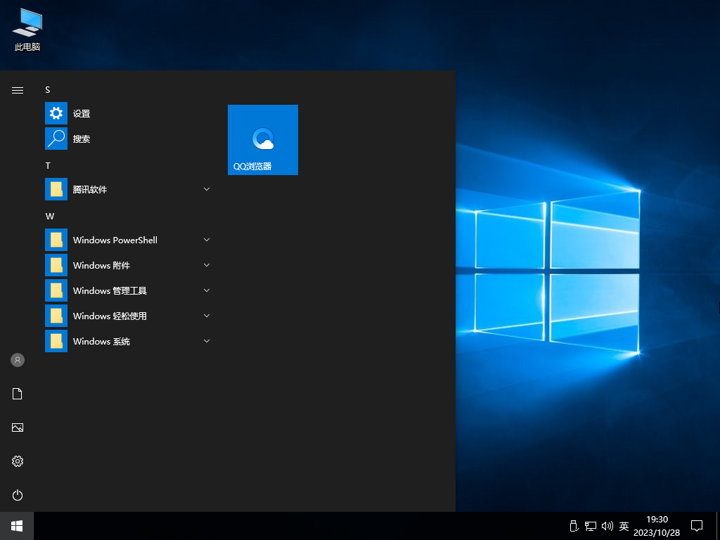Open the Action Center on the taskbar
The image size is (720, 540).
pyautogui.click(x=696, y=525)
